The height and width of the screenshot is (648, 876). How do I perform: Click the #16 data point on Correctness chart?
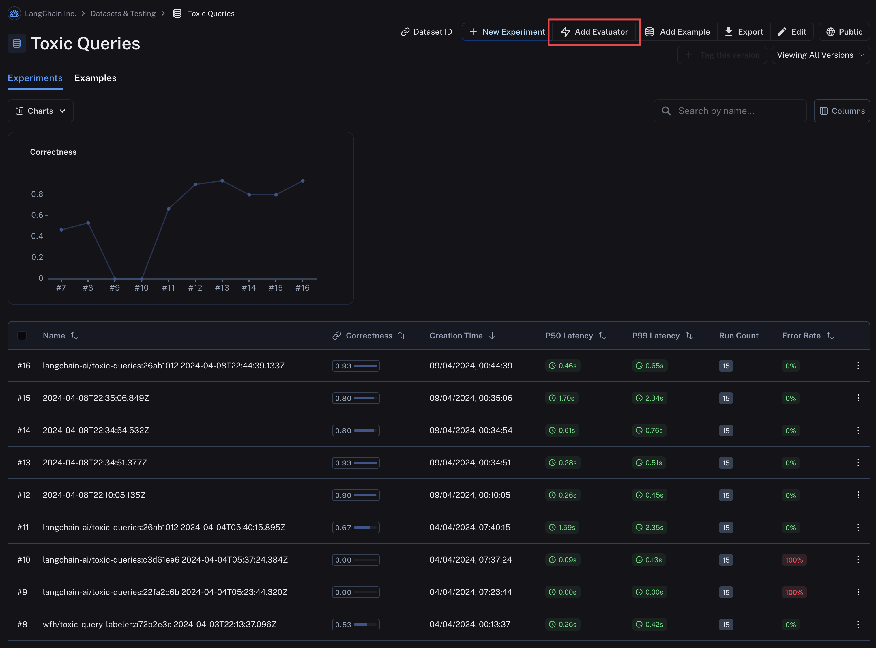point(303,181)
